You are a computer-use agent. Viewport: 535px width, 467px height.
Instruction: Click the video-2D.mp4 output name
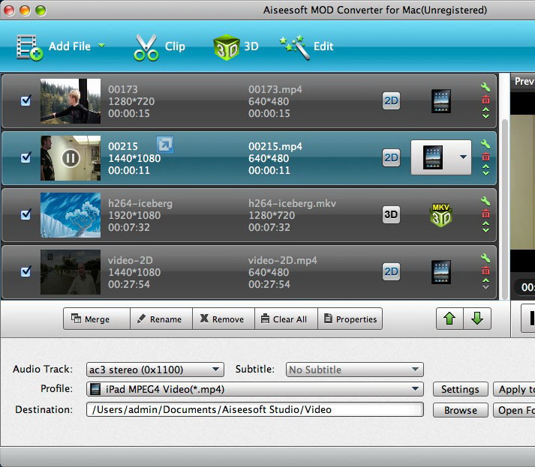coord(283,260)
